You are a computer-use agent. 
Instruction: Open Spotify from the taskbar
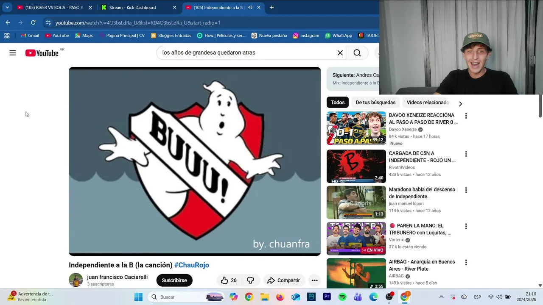(342, 297)
